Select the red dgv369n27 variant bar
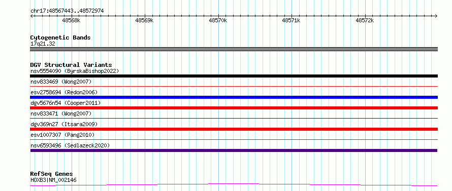Viewport: 452px width, 191px height. pos(234,129)
